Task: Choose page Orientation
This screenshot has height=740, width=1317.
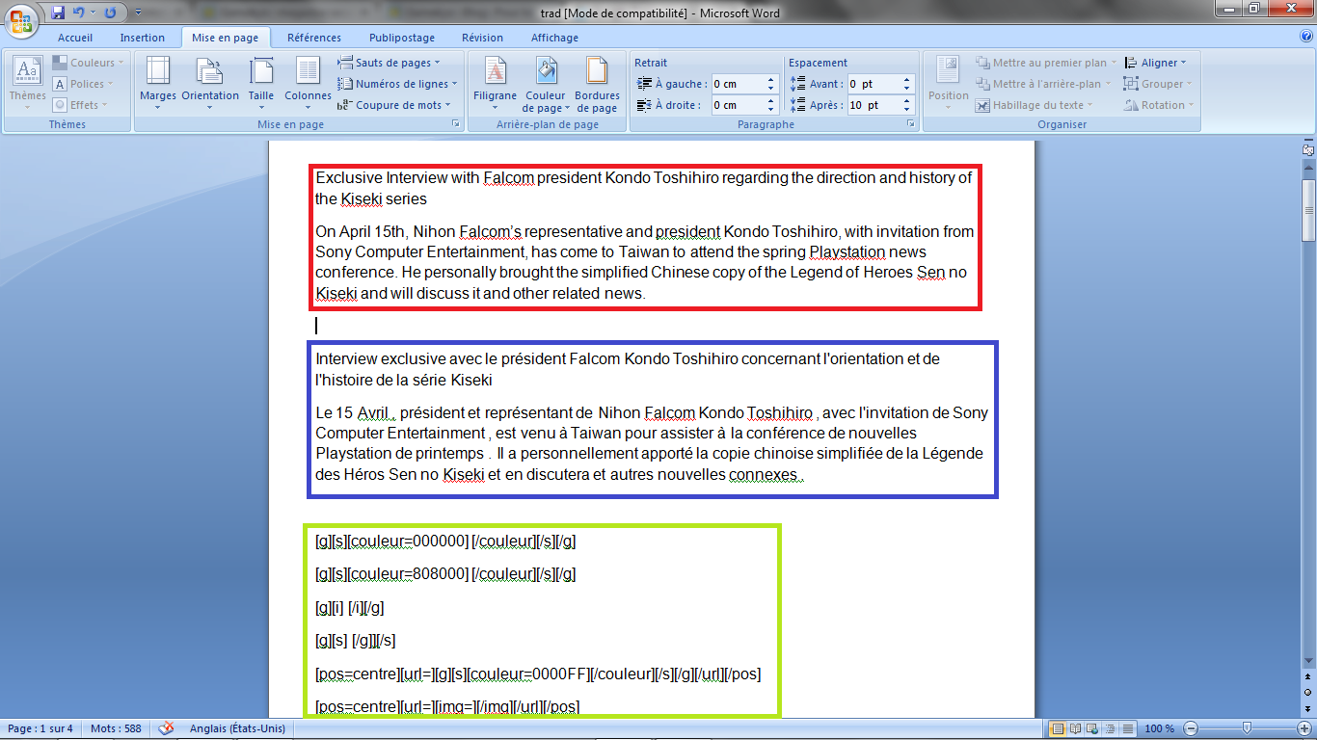Action: pyautogui.click(x=210, y=84)
